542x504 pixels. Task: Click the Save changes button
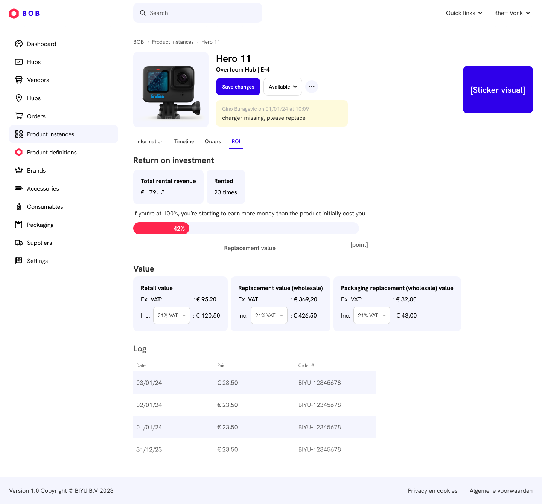coord(238,87)
